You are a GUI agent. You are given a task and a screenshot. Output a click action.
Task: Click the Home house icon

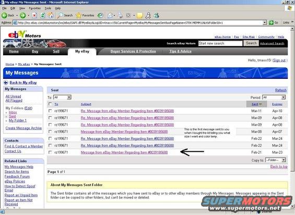coord(51,15)
